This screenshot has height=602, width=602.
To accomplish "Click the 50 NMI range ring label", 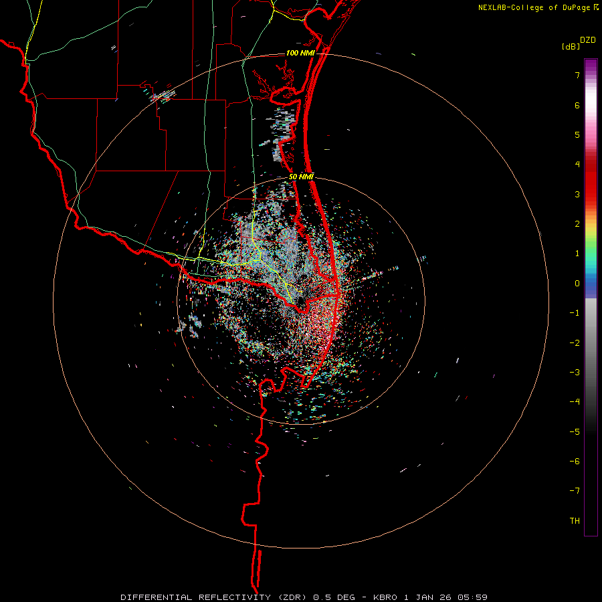I will point(301,177).
